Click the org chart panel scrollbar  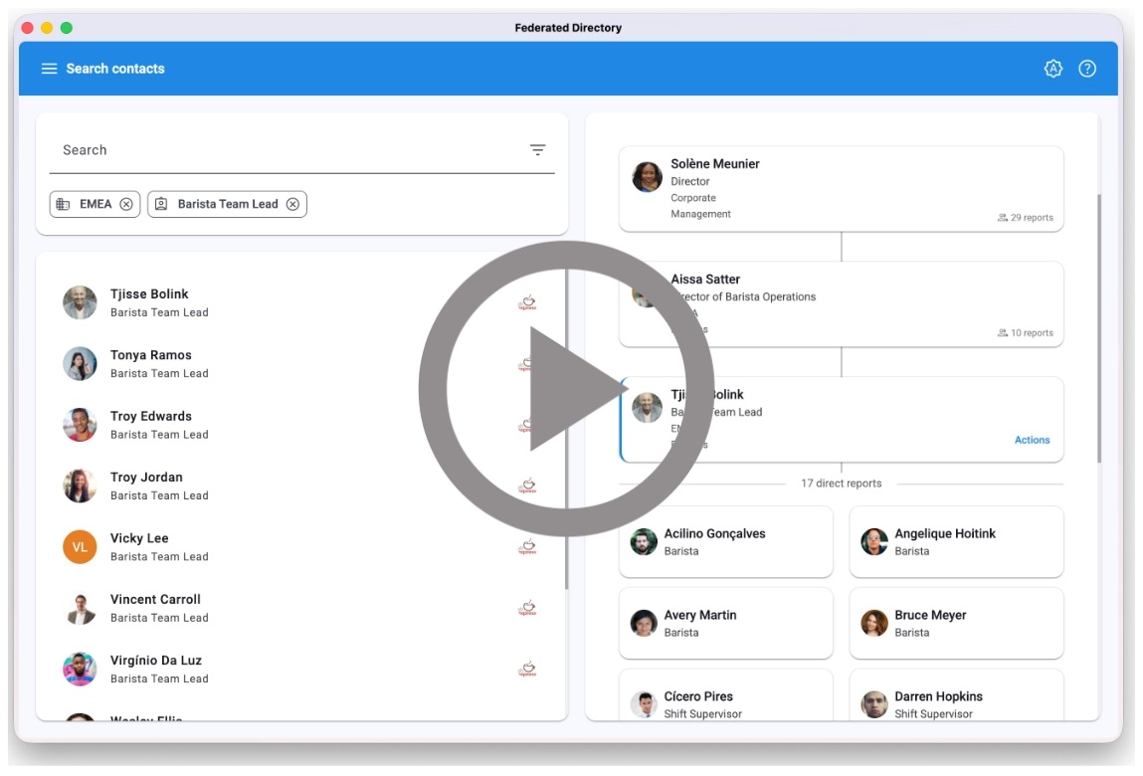point(1098,328)
